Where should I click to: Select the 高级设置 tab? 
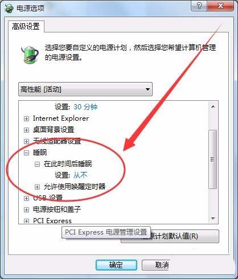(x=26, y=26)
